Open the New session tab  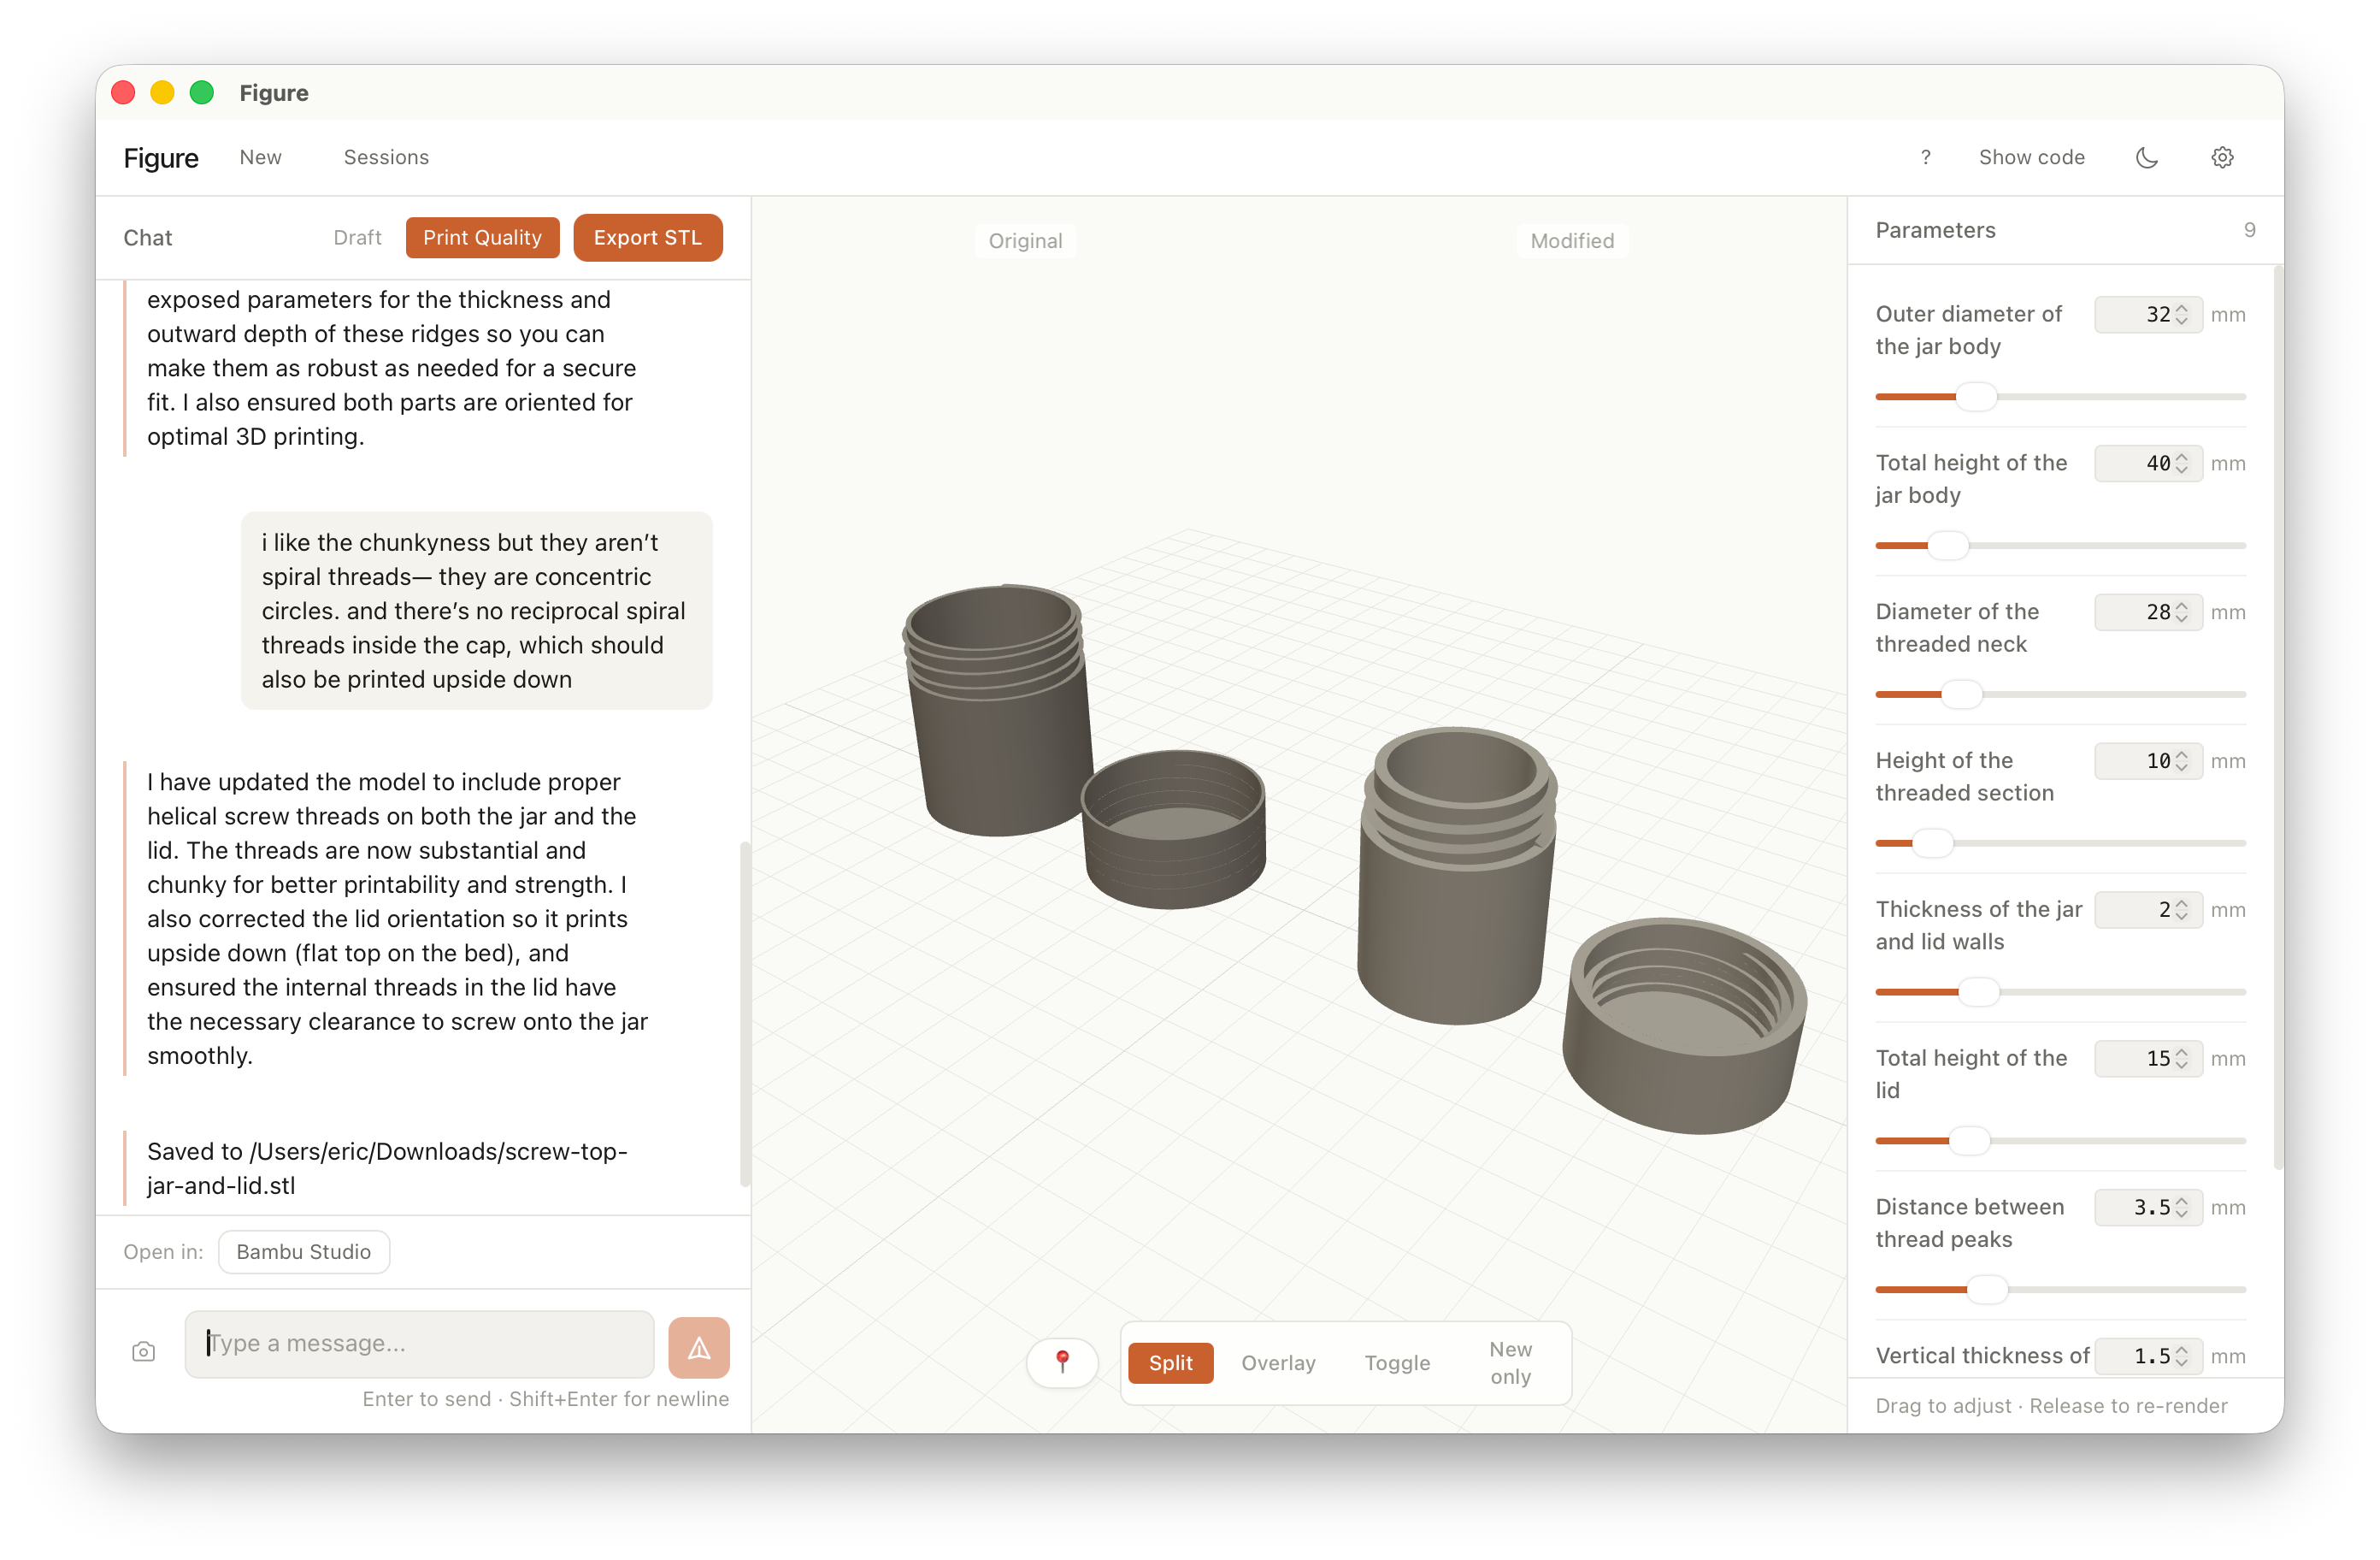click(x=260, y=157)
